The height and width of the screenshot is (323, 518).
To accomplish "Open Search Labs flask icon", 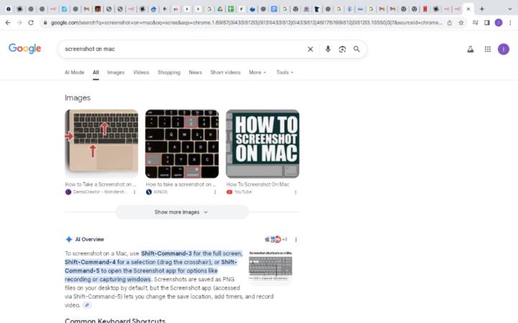I will tap(471, 49).
